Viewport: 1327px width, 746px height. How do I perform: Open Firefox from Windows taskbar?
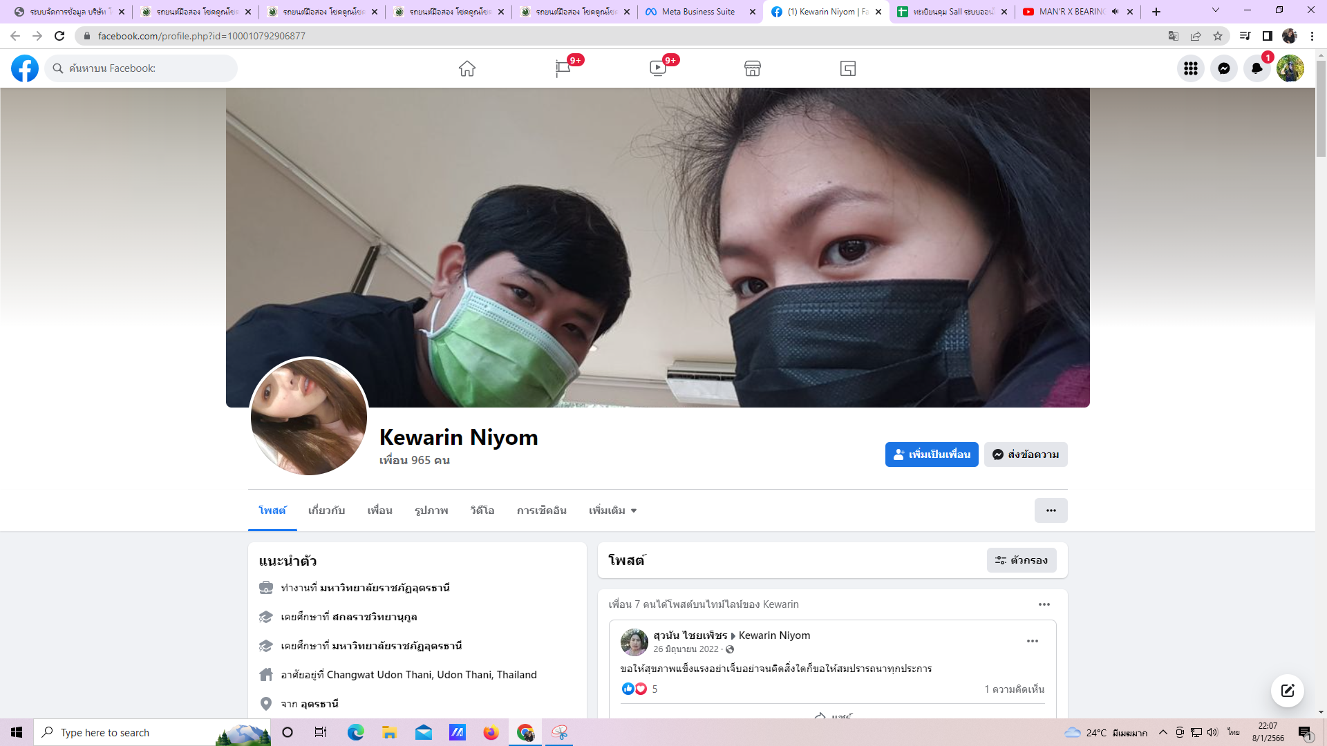[491, 732]
